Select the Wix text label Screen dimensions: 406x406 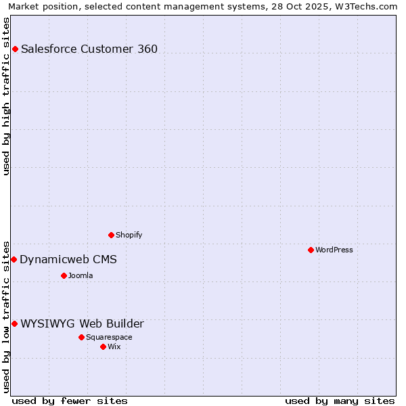[114, 346]
